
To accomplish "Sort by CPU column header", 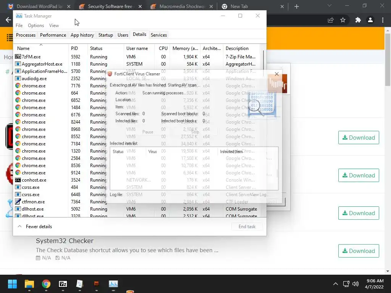I will [163, 48].
